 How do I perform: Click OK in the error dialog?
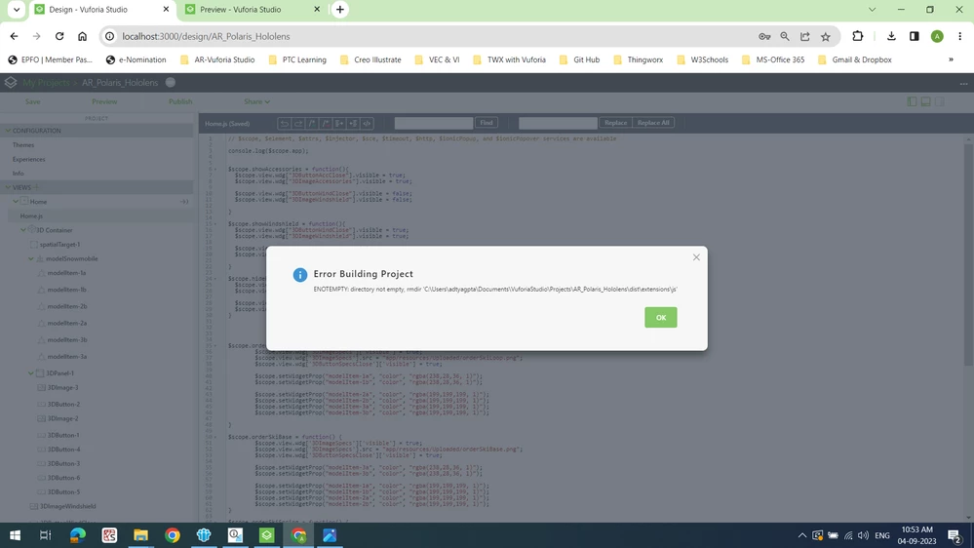[660, 318]
